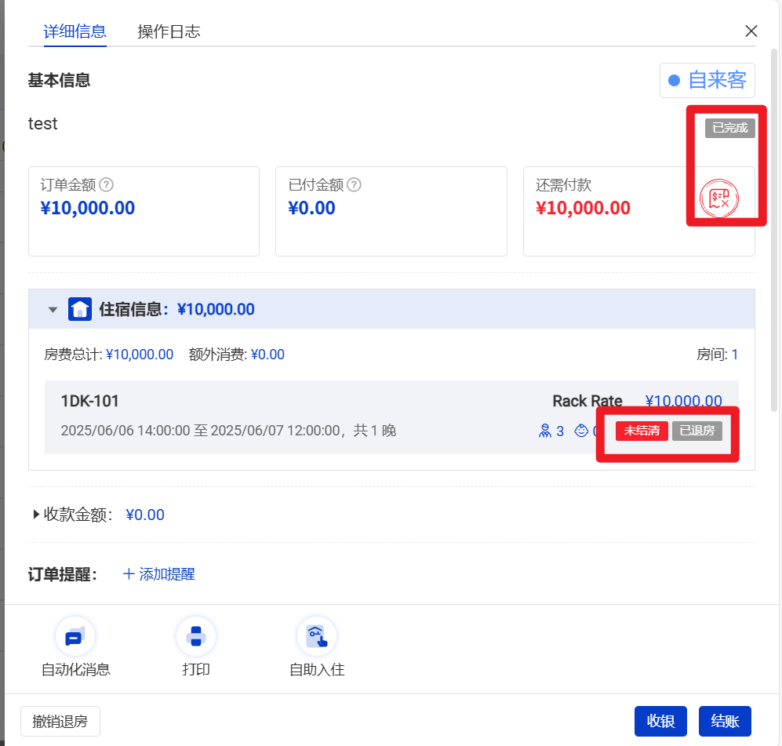Open the 自动化消息 message icon

(75, 636)
